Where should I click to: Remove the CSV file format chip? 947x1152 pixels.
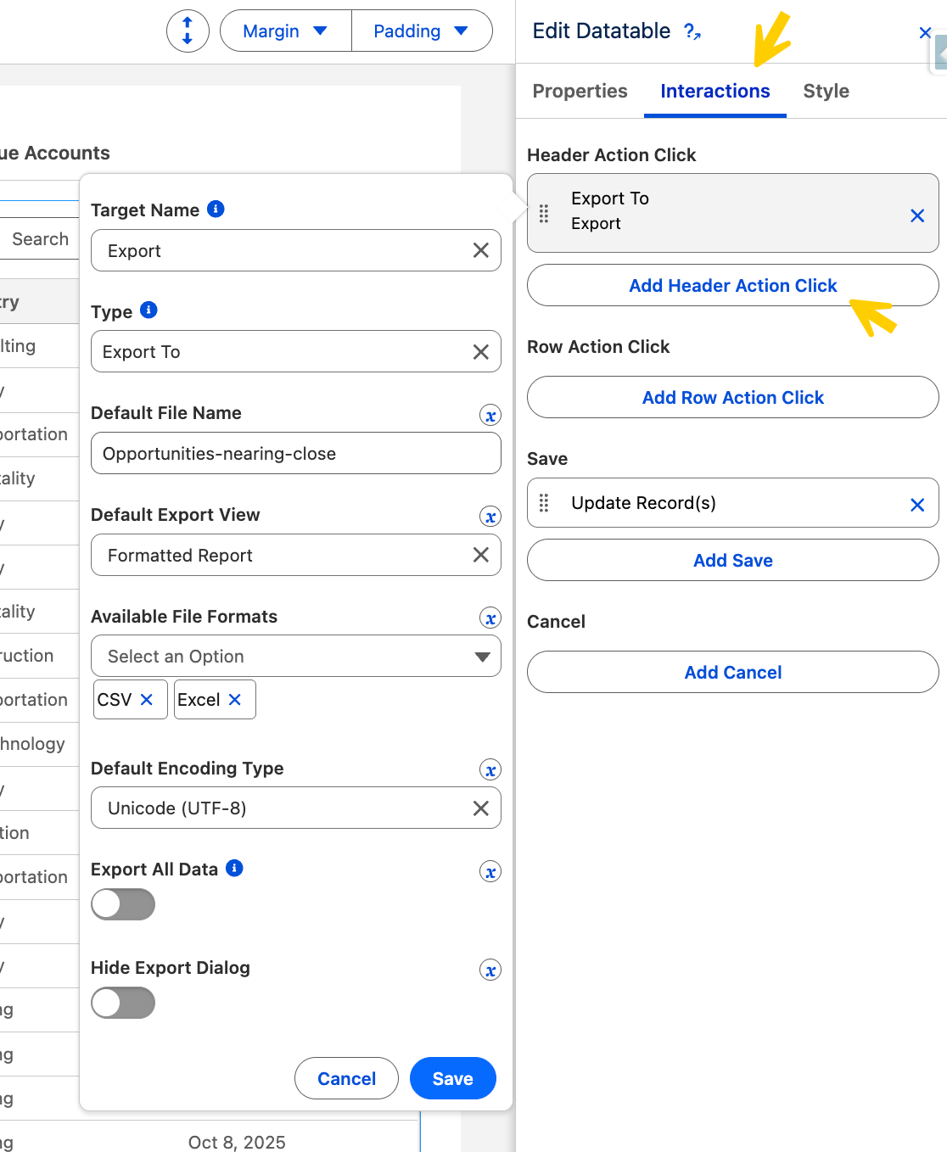(x=147, y=700)
